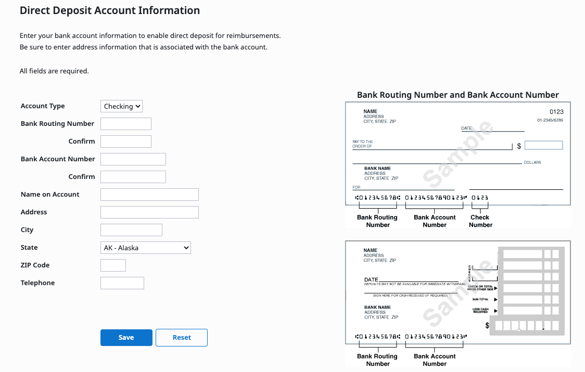Click the Direct Deposit Account Information heading
Viewport: 585px width, 372px height.
click(110, 10)
